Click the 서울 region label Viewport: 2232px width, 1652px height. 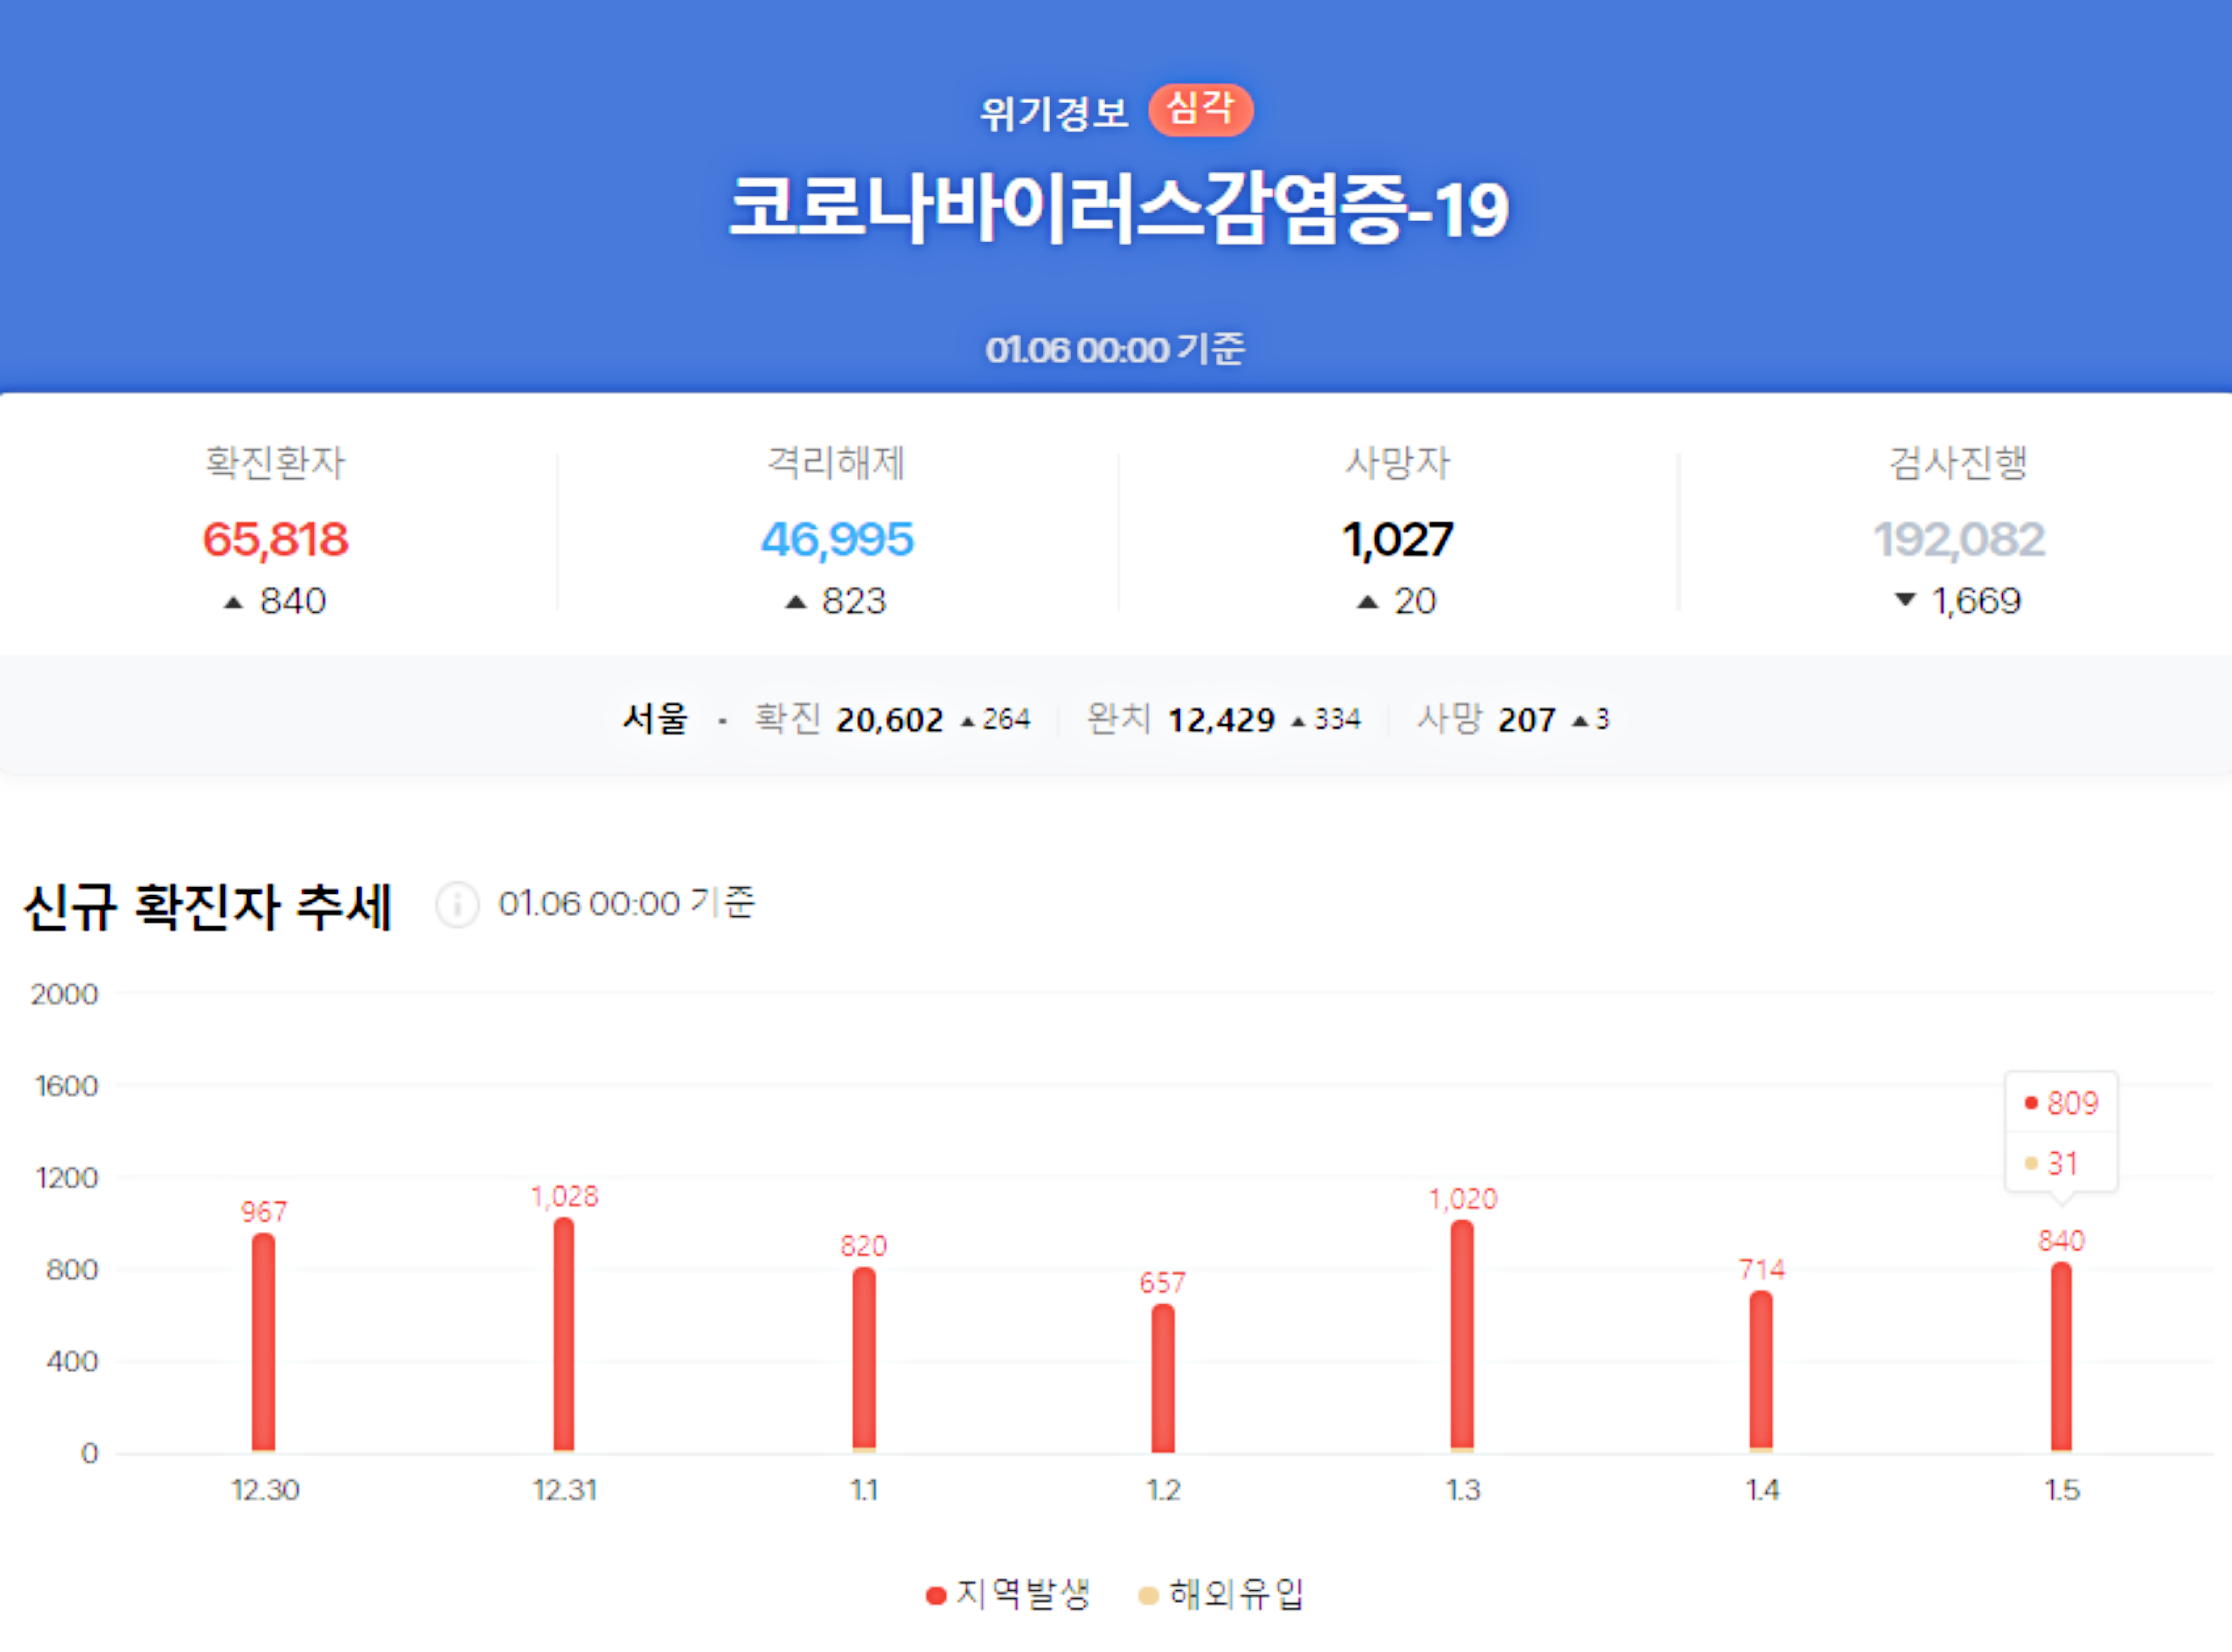(x=656, y=719)
